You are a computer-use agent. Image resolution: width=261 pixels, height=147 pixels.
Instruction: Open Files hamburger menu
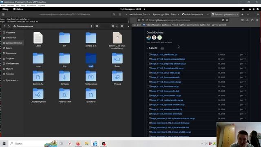pos(122,26)
